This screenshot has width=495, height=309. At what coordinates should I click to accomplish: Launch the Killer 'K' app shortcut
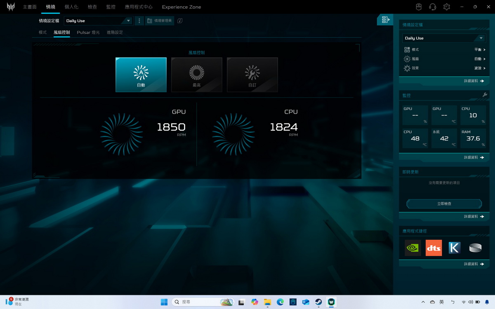tap(454, 248)
